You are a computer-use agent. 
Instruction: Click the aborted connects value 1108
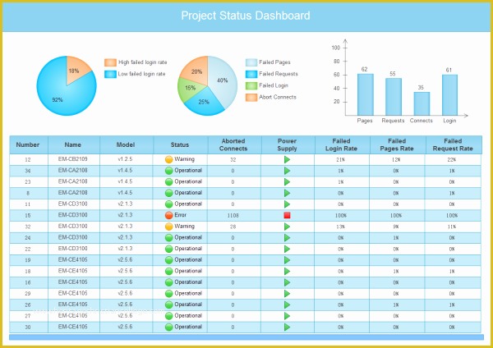click(233, 216)
